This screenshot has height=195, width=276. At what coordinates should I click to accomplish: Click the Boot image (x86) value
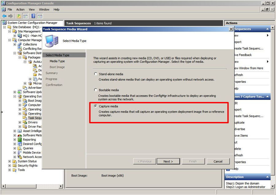(113, 175)
